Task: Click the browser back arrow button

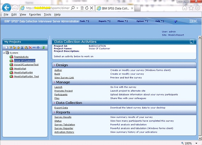Action: [6, 8]
